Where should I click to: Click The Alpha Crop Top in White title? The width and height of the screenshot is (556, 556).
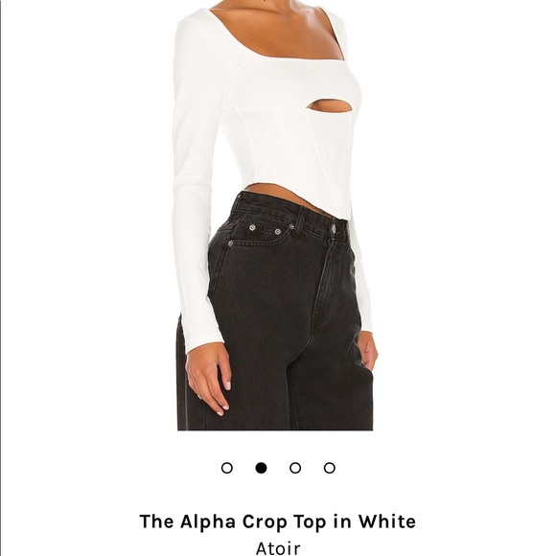(278, 521)
